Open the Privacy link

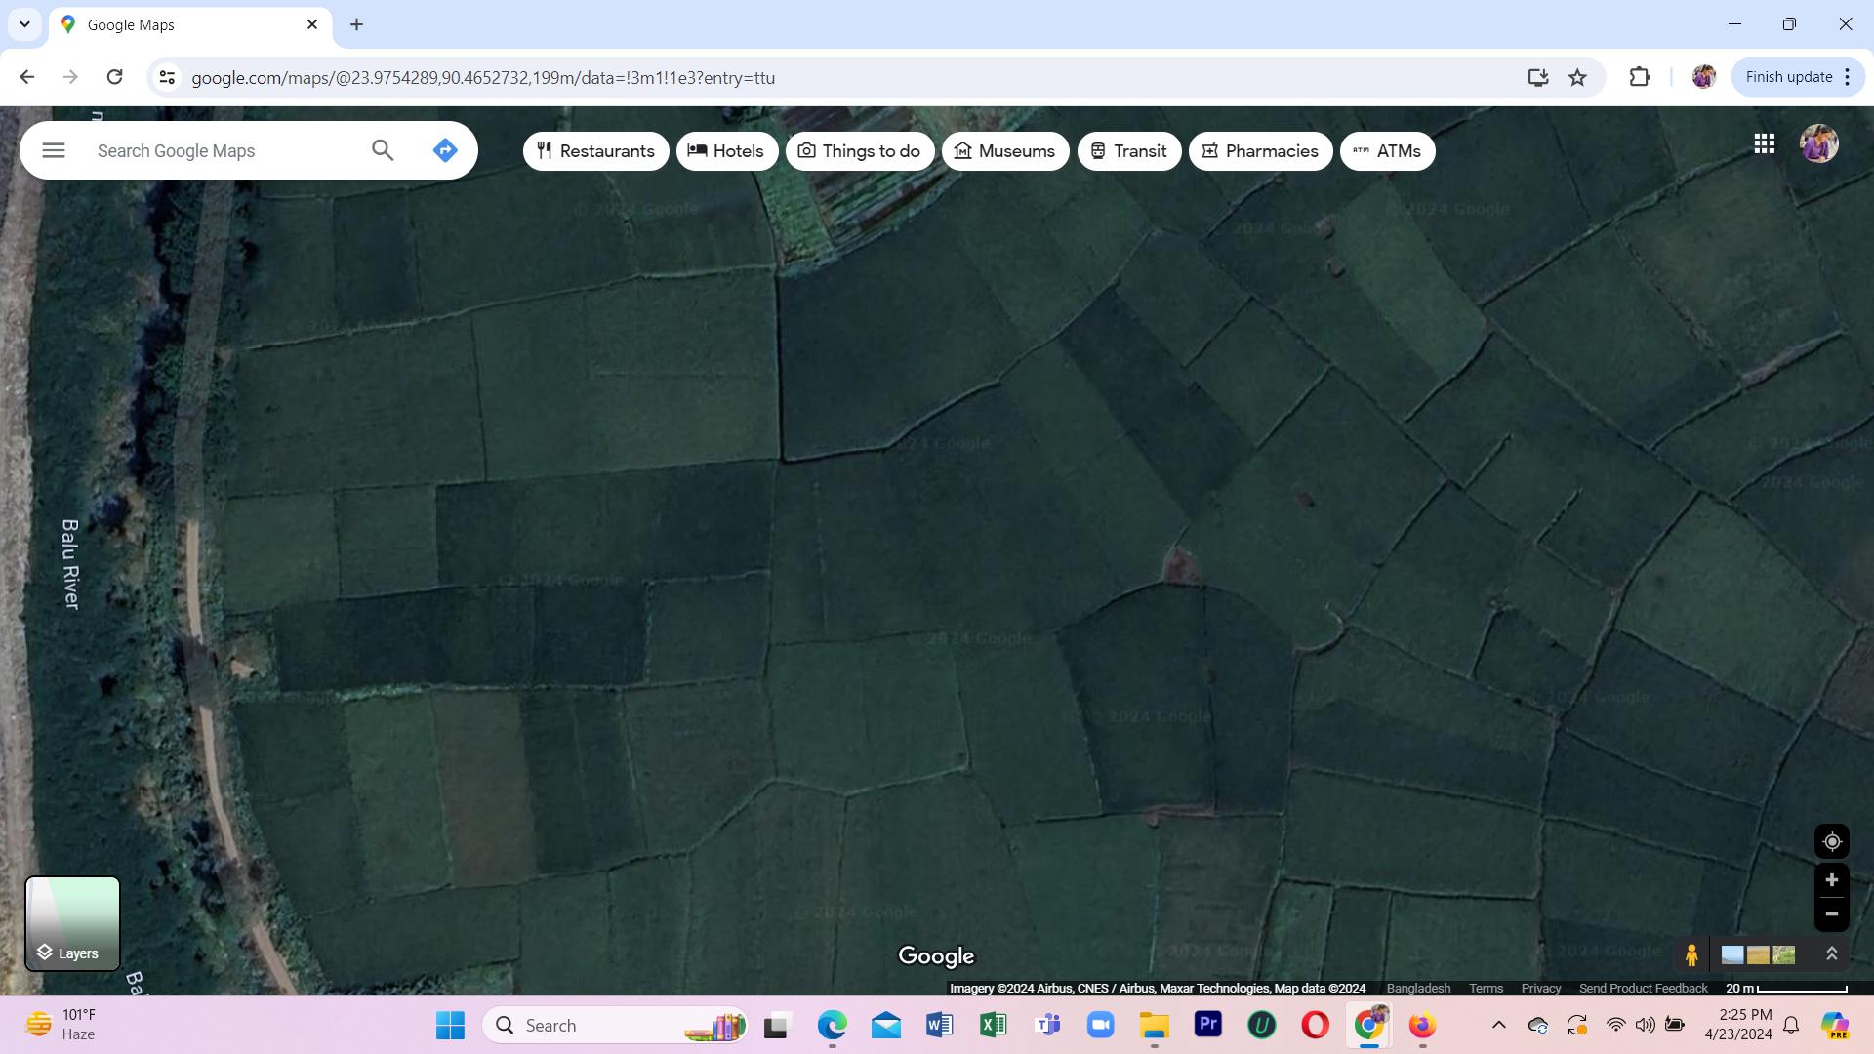(x=1540, y=988)
